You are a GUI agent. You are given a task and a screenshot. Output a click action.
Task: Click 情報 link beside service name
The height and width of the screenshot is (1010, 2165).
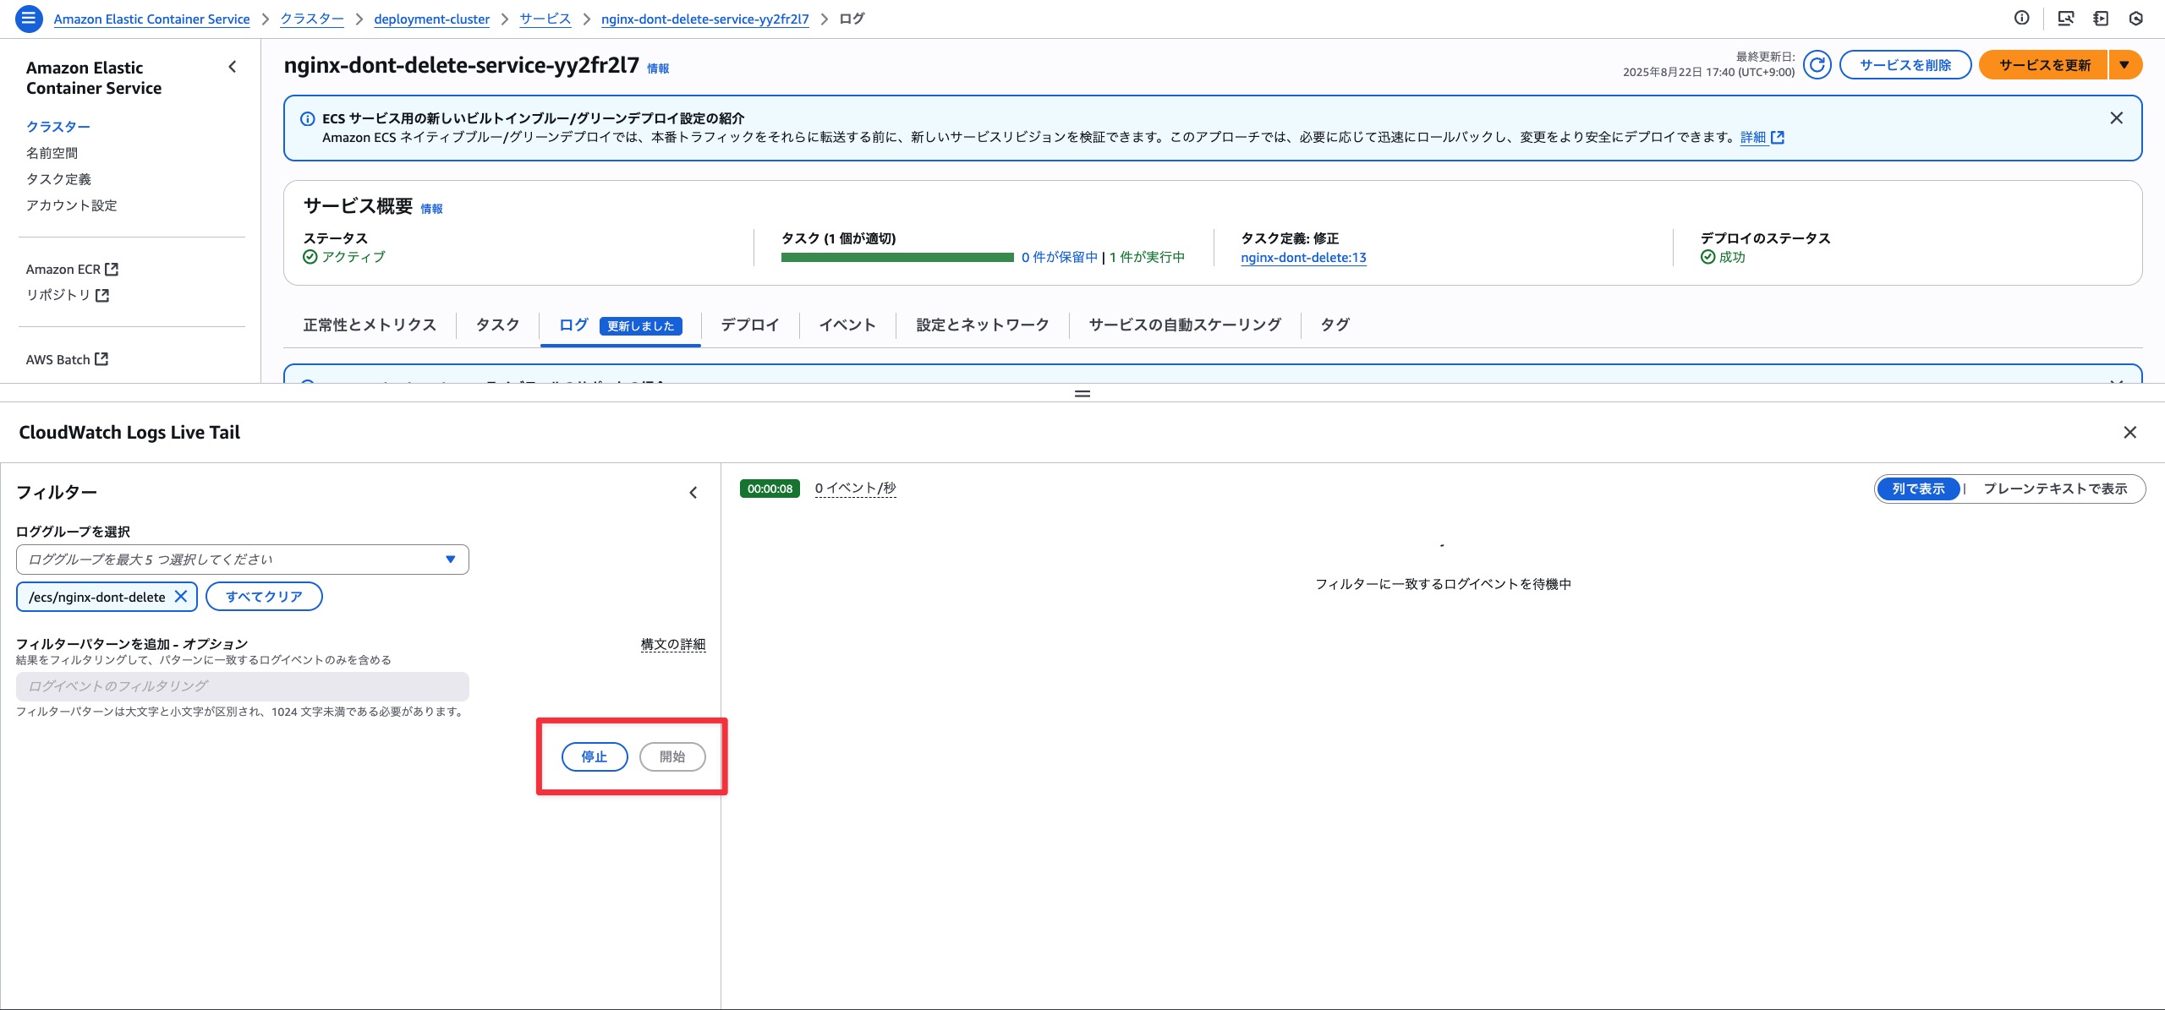[658, 69]
